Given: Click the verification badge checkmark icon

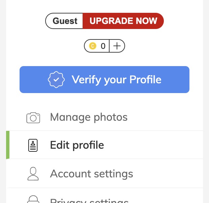Looking at the screenshot, I should (x=56, y=80).
